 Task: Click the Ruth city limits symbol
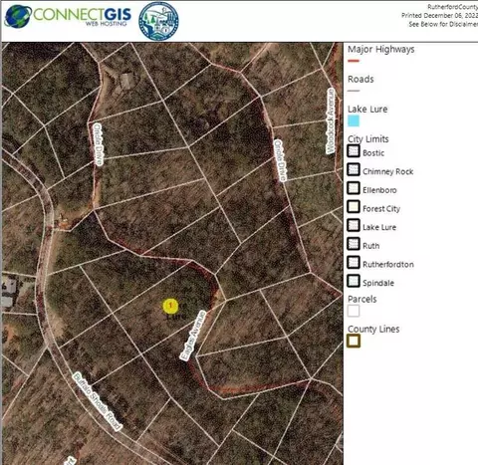tap(354, 244)
